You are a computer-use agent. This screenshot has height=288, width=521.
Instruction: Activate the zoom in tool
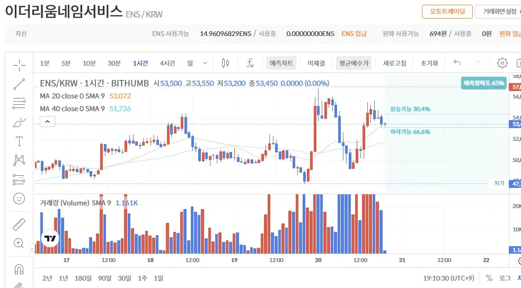pos(19,243)
